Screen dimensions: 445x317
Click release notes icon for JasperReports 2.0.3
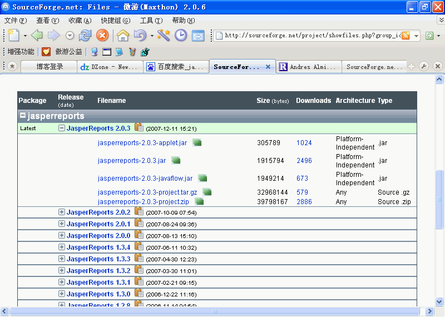pos(139,127)
